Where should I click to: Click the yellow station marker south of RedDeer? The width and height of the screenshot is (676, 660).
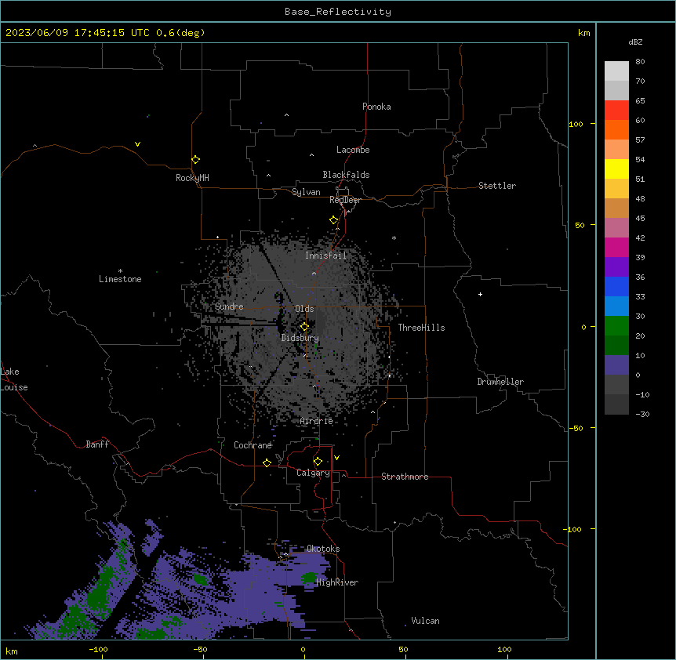click(x=334, y=220)
